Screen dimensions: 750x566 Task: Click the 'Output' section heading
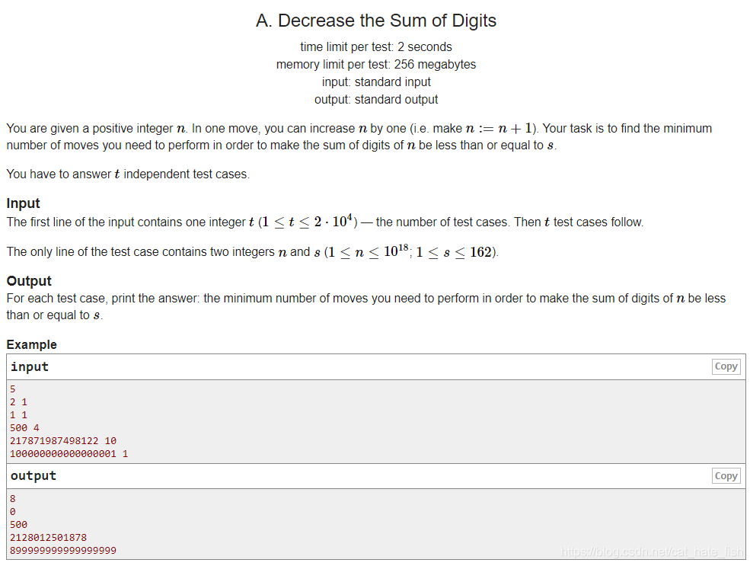[29, 281]
